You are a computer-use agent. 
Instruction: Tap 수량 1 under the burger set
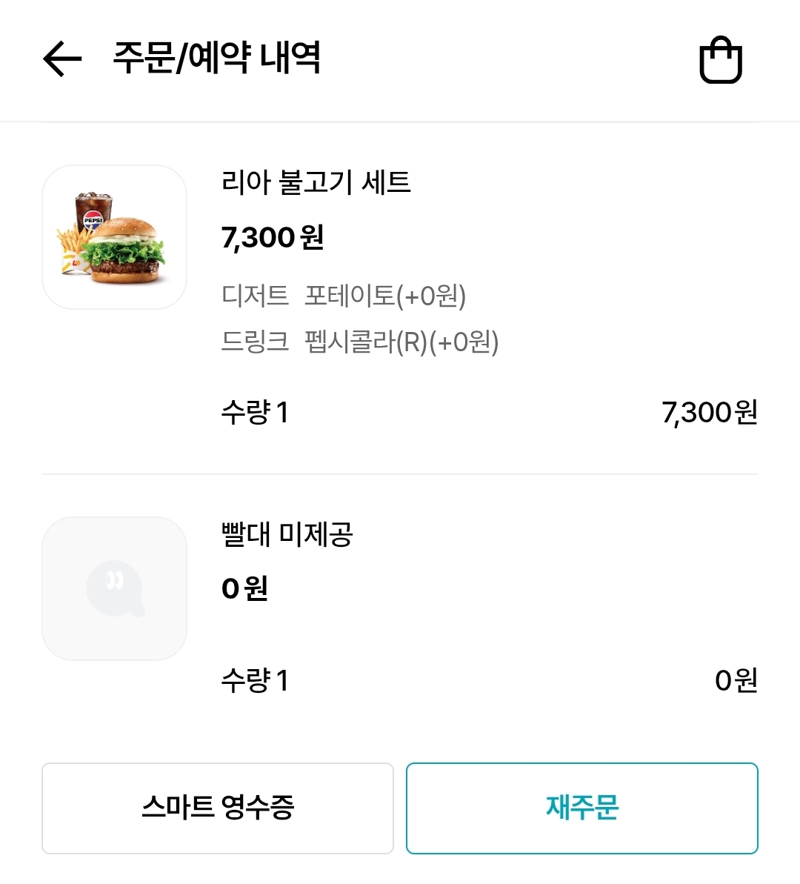[255, 412]
